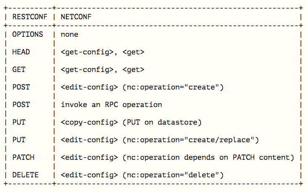This screenshot has width=308, height=192.
Task: Click <get-config>, <get> in the GET row
Action: [102, 70]
